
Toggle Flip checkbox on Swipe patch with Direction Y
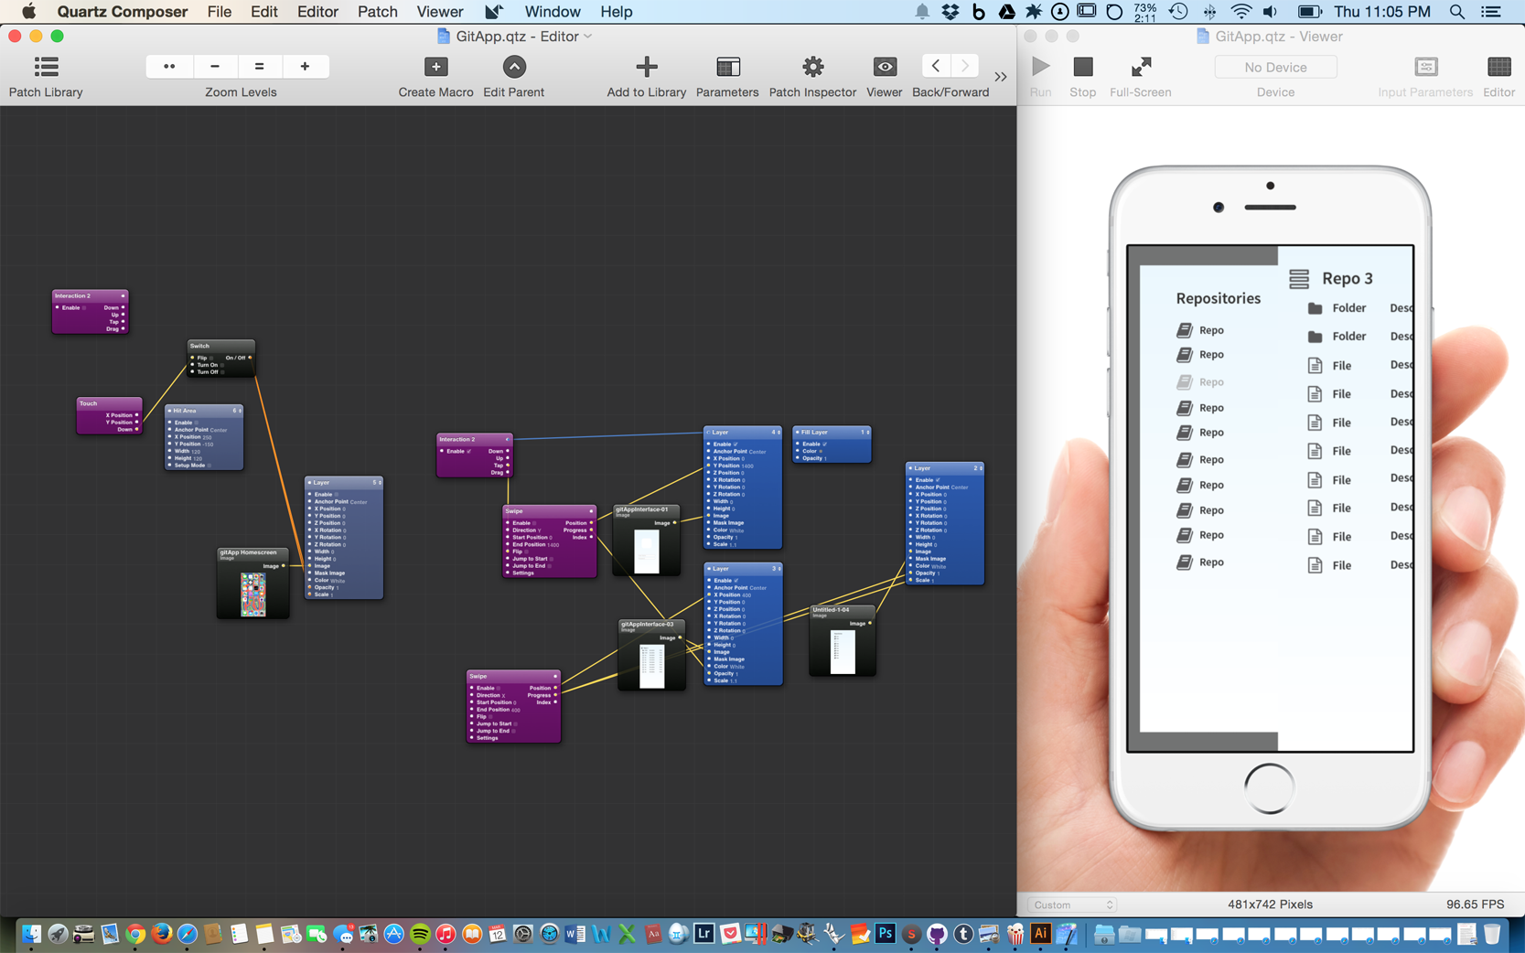click(x=526, y=551)
